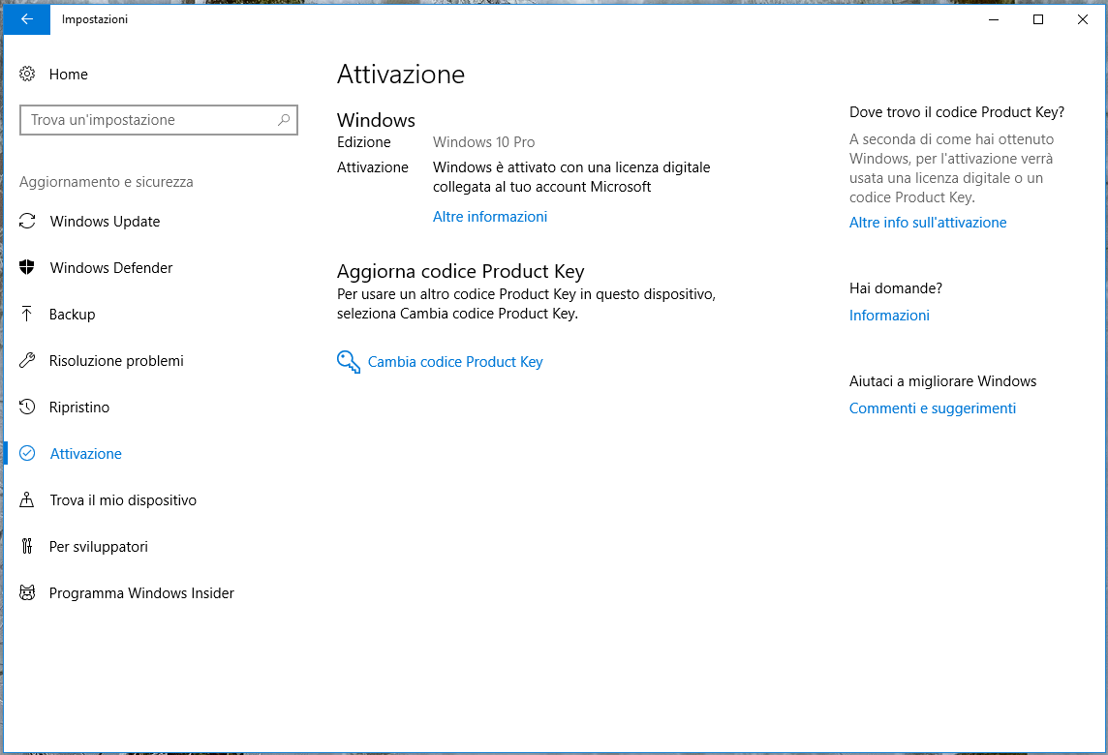Click the Home gear icon

[x=27, y=75]
